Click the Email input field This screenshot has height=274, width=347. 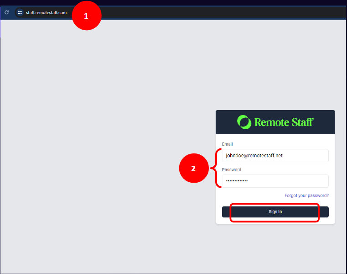click(x=275, y=156)
